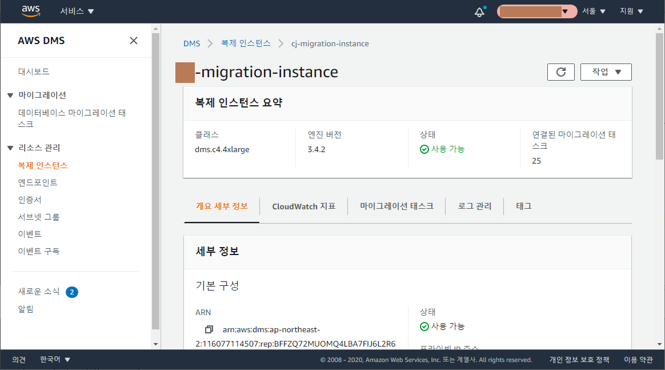Open 서브넷 그룹 in sidebar
665x370 pixels.
[x=39, y=217]
